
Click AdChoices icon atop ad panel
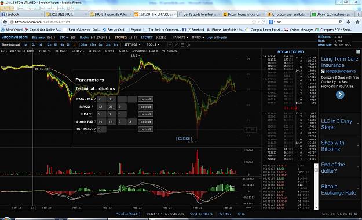tap(358, 51)
